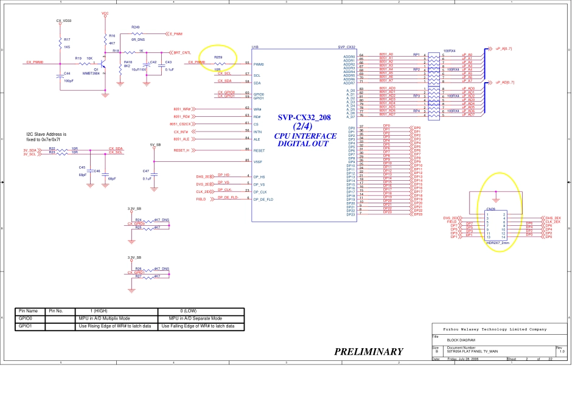Click "50TR05A FLAT PANEL TV_MAIN" document number
This screenshot has height=409, width=578.
pyautogui.click(x=472, y=351)
